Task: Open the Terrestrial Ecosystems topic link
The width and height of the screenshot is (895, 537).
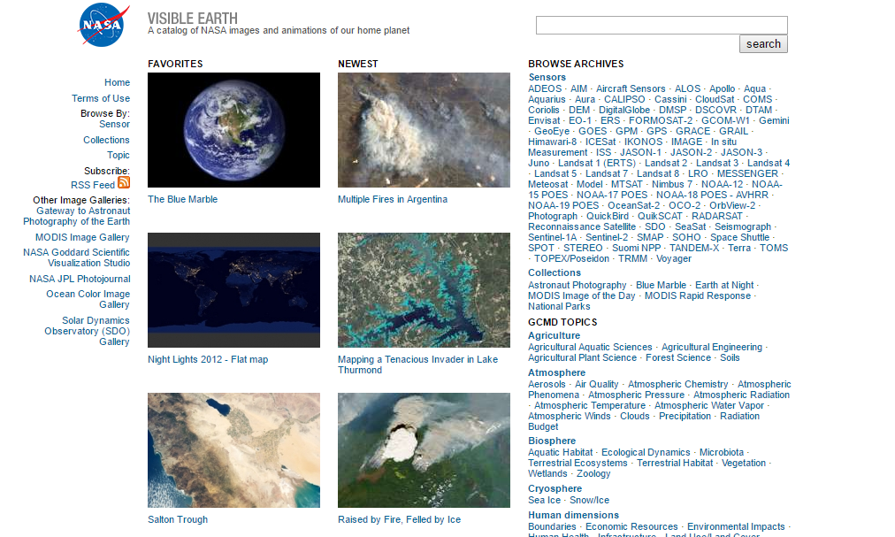Action: pos(578,463)
